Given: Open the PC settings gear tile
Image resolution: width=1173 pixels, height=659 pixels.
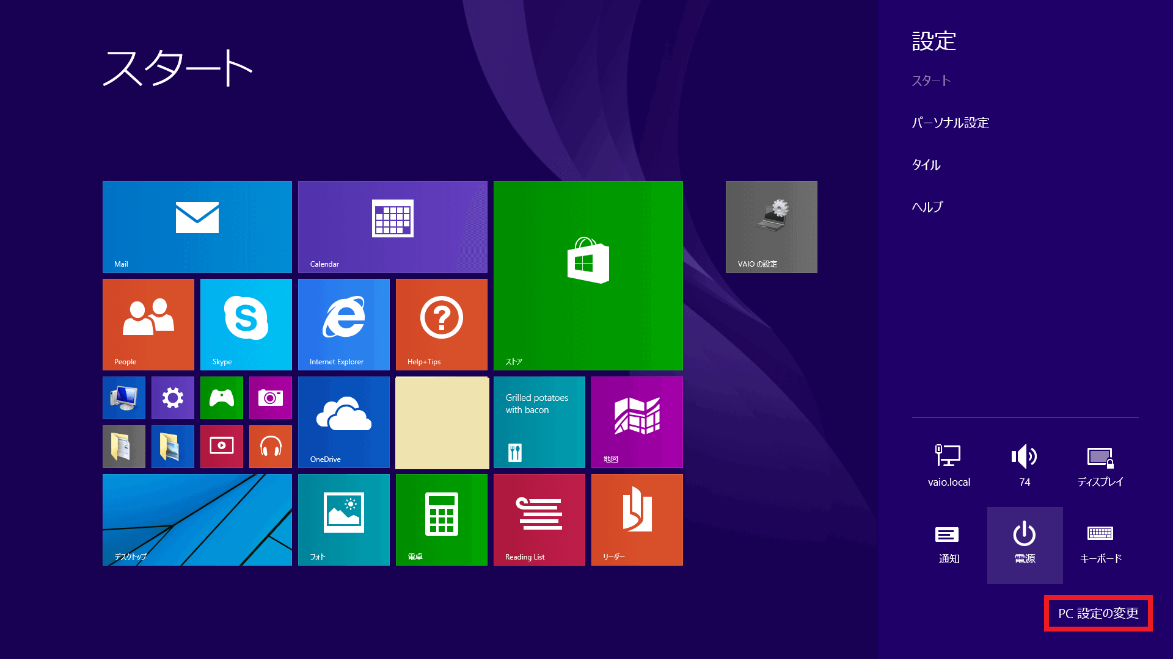Looking at the screenshot, I should click(x=173, y=398).
